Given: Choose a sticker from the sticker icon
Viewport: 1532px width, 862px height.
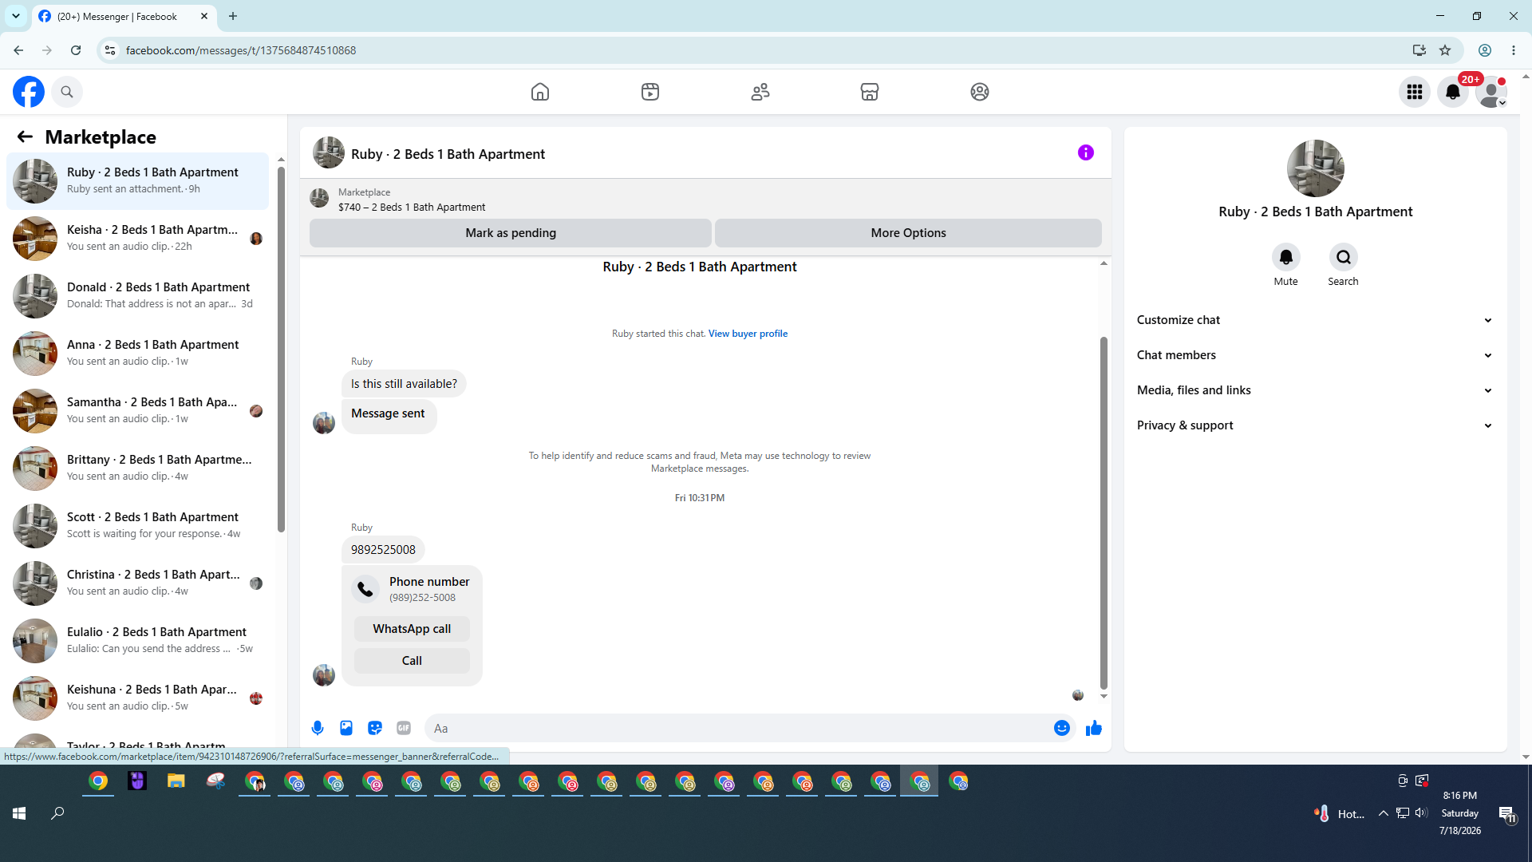Looking at the screenshot, I should coord(375,728).
